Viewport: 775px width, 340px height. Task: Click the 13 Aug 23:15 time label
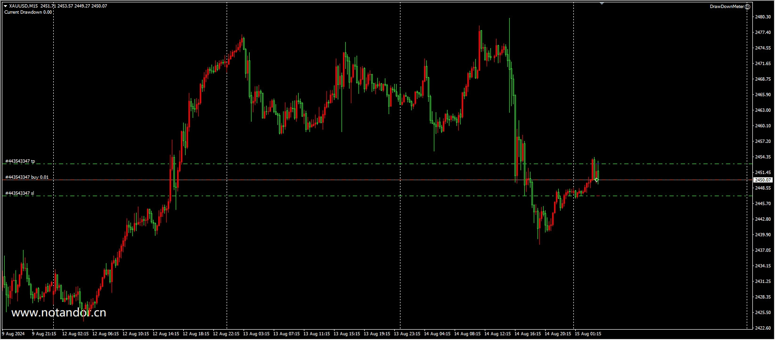tap(407, 334)
